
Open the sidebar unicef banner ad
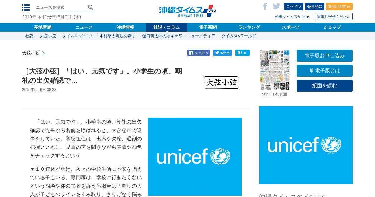pos(306,145)
